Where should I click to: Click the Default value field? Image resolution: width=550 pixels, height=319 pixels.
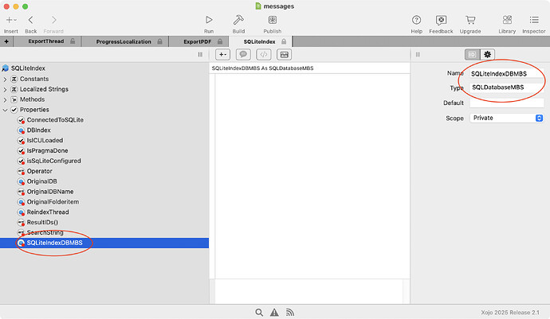click(x=506, y=103)
